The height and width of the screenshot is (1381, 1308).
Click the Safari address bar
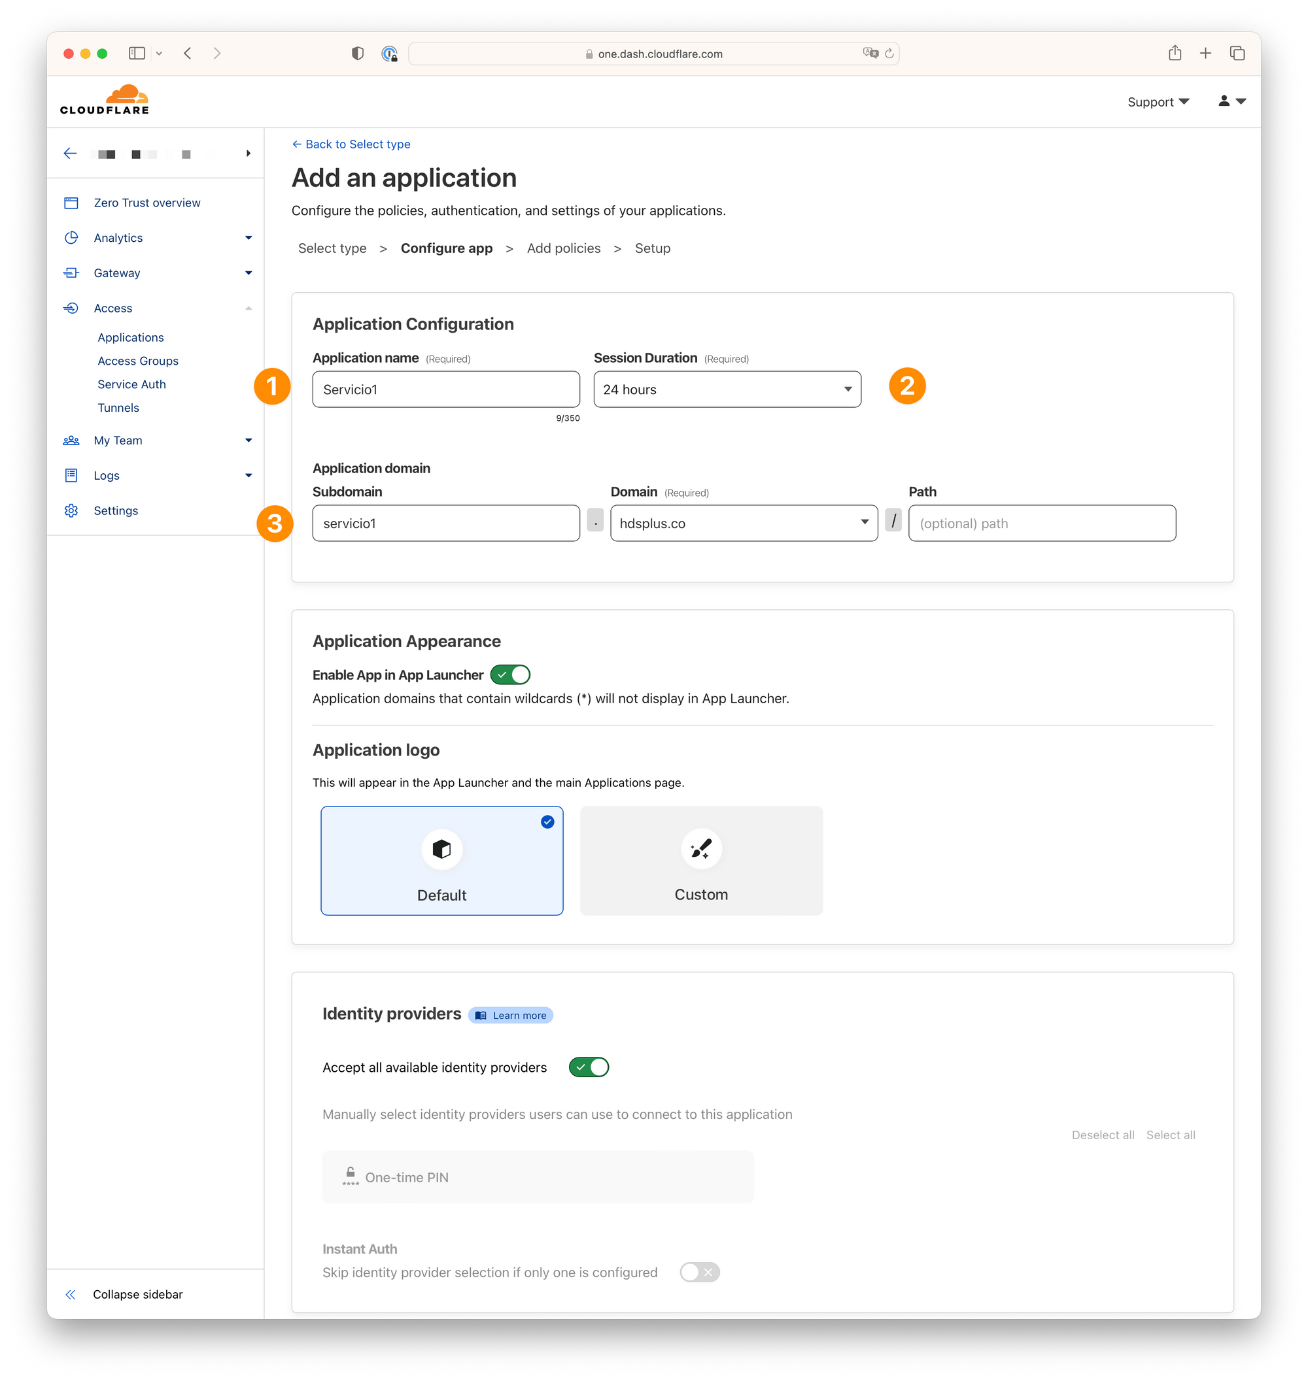[654, 54]
